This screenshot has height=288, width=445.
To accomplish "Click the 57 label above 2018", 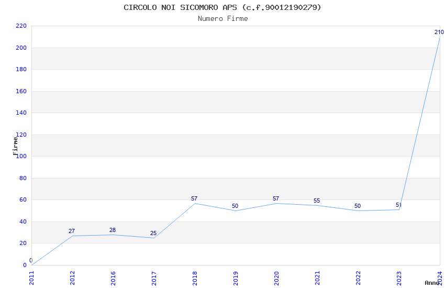I will (x=194, y=198).
